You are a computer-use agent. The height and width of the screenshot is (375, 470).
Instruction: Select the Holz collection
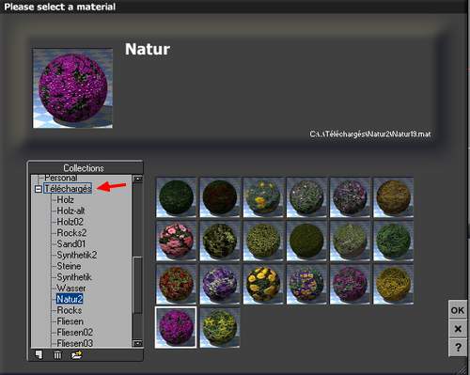tap(65, 199)
